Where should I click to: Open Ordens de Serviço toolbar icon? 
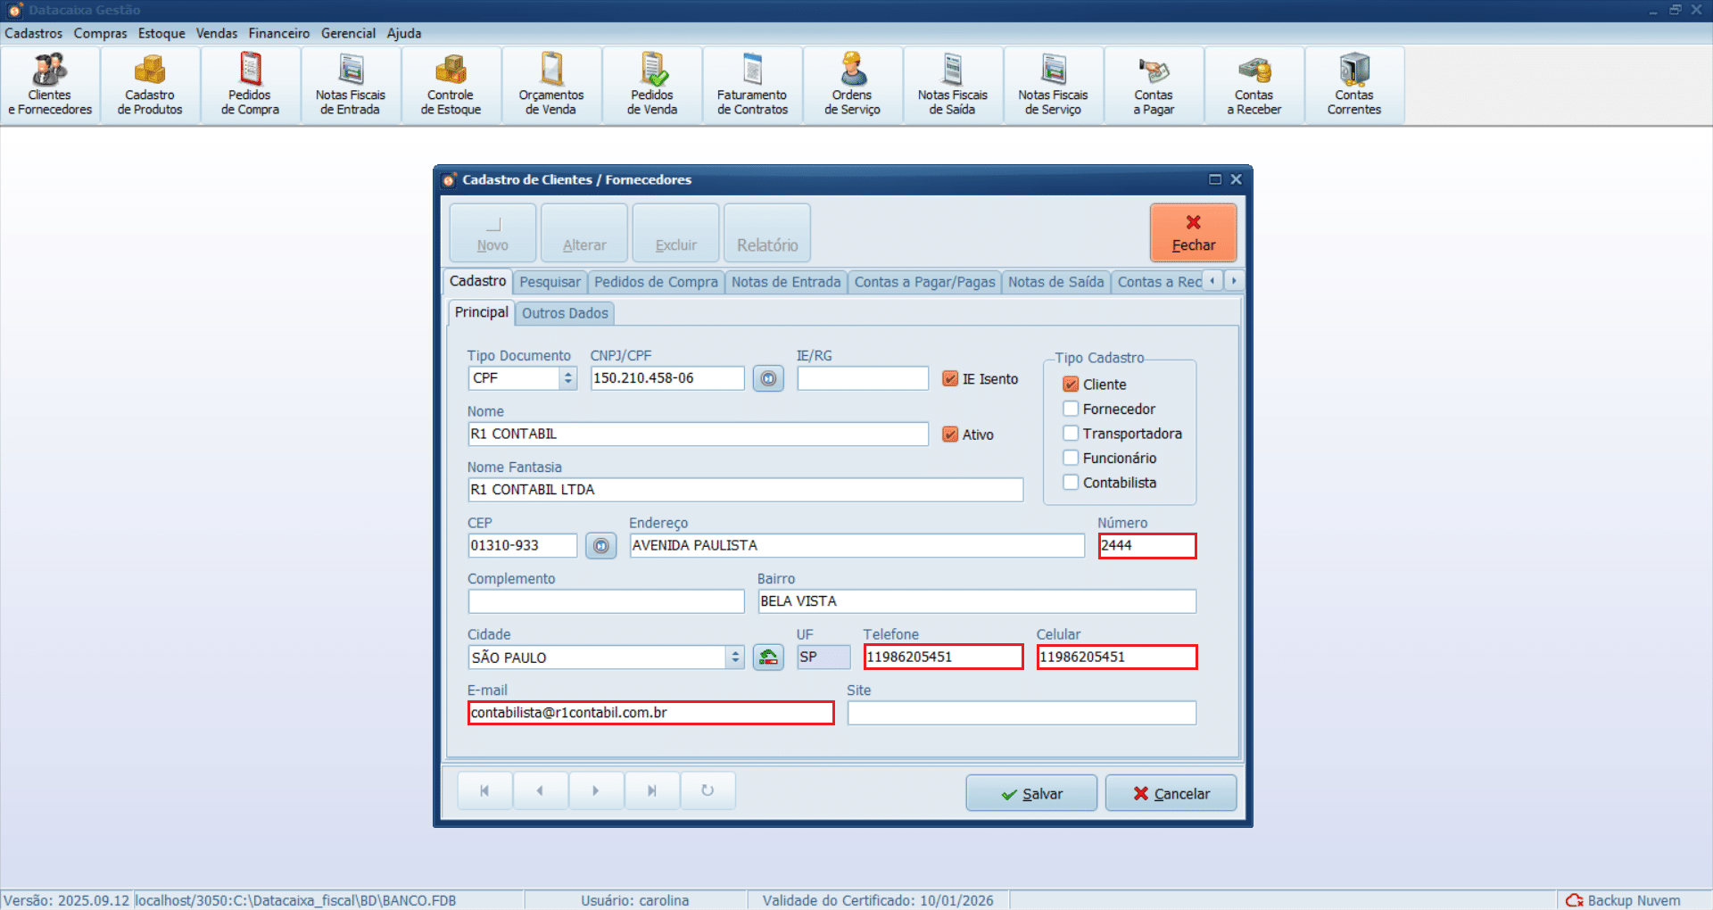(x=852, y=86)
